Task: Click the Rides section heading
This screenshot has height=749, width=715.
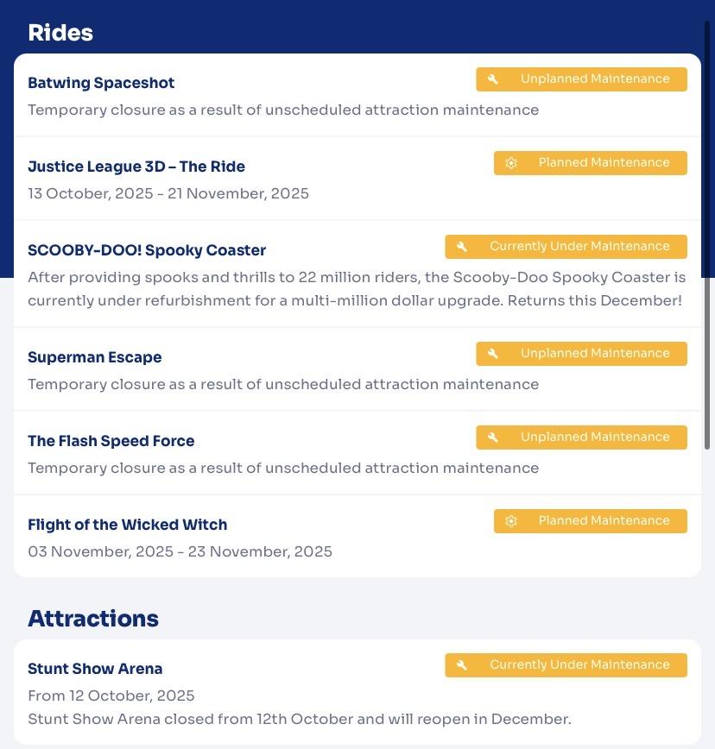Action: pyautogui.click(x=60, y=33)
